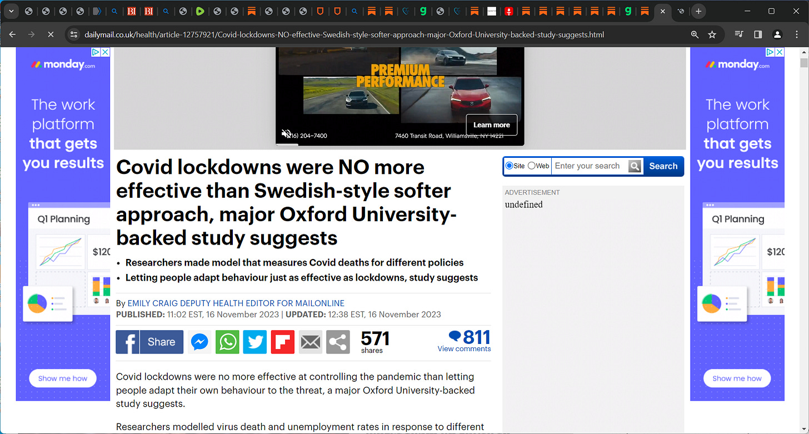This screenshot has width=809, height=434.
Task: Click the page scrollbar up arrow
Action: point(803,52)
